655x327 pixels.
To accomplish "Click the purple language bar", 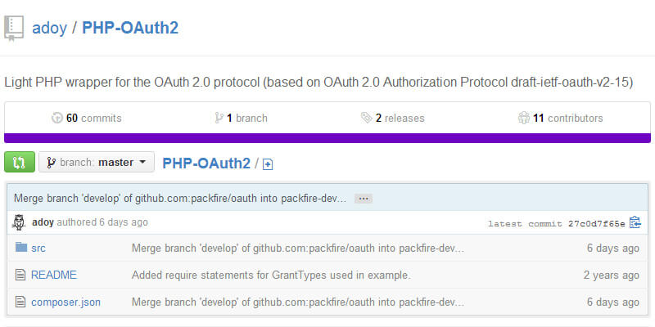I will pos(327,137).
